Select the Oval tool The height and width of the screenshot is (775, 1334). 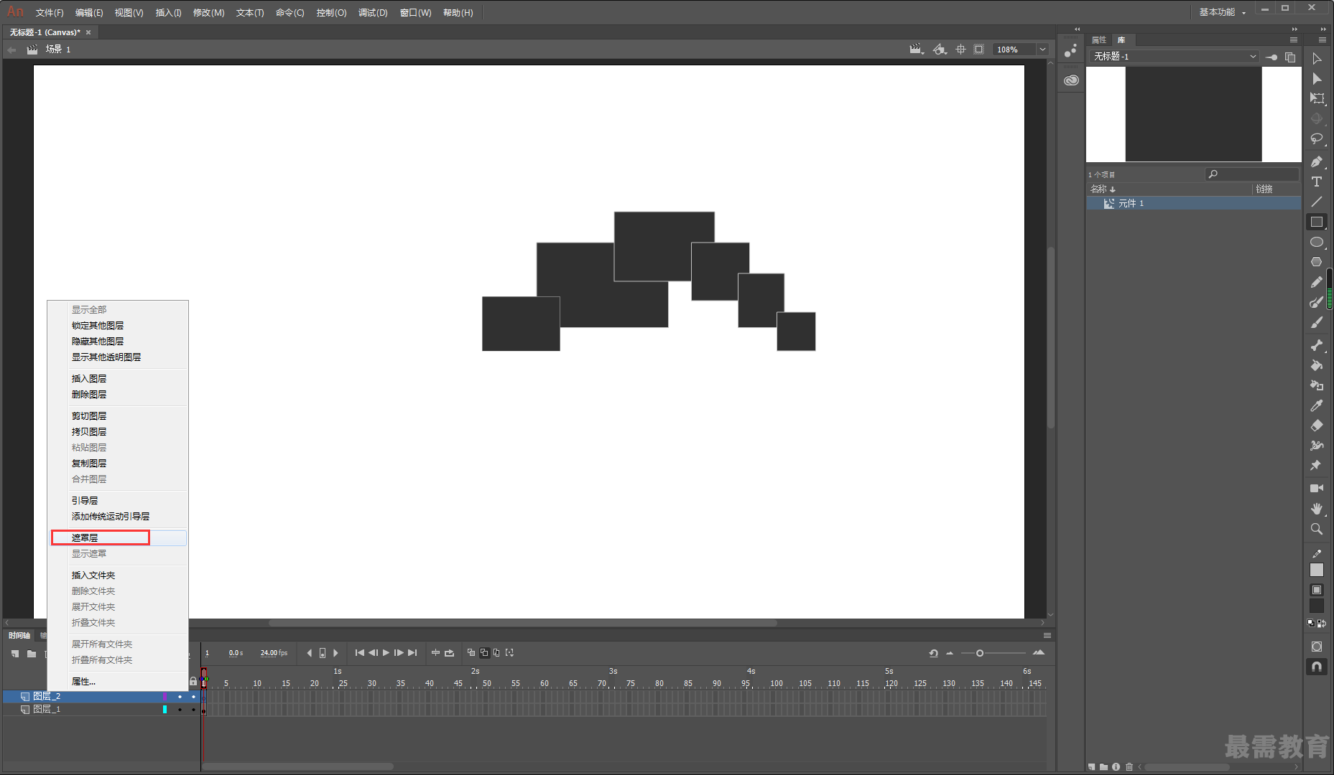(x=1317, y=242)
